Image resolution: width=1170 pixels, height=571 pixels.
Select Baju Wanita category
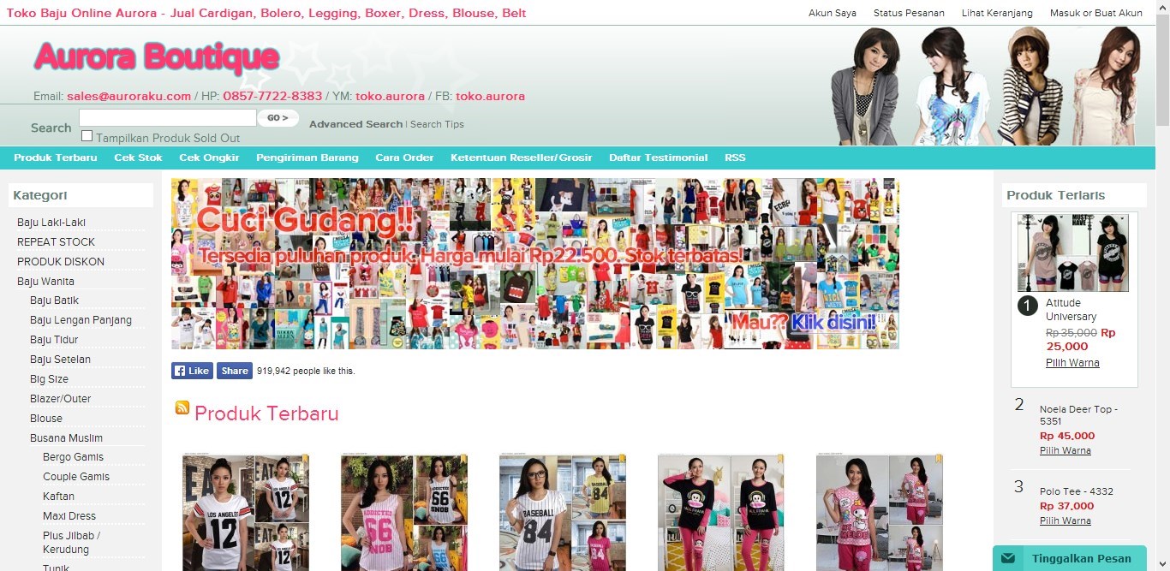[45, 282]
